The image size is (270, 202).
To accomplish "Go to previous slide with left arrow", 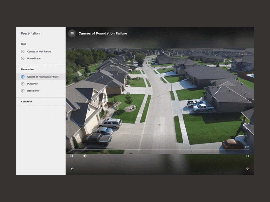I will point(72,169).
